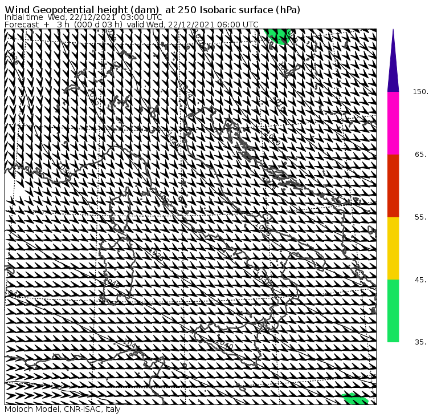Image resolution: width=433 pixels, height=417 pixels.
Task: Click the colorbar label 150.
Action: coord(420,92)
